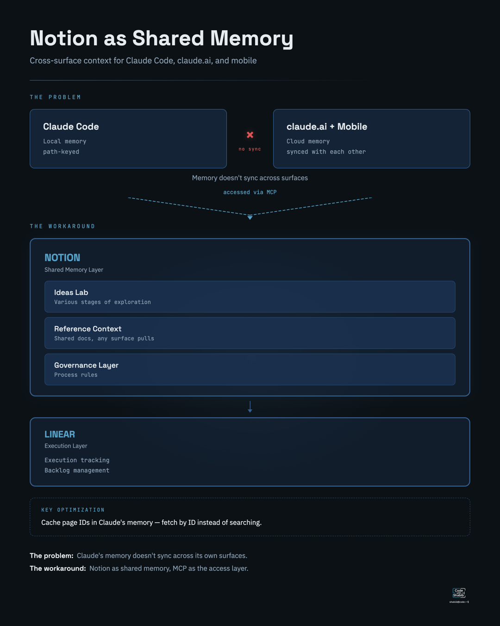Click the NOTION heading
The width and height of the screenshot is (500, 626).
(62, 258)
